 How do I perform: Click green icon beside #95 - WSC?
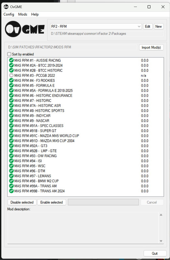pos(11,166)
